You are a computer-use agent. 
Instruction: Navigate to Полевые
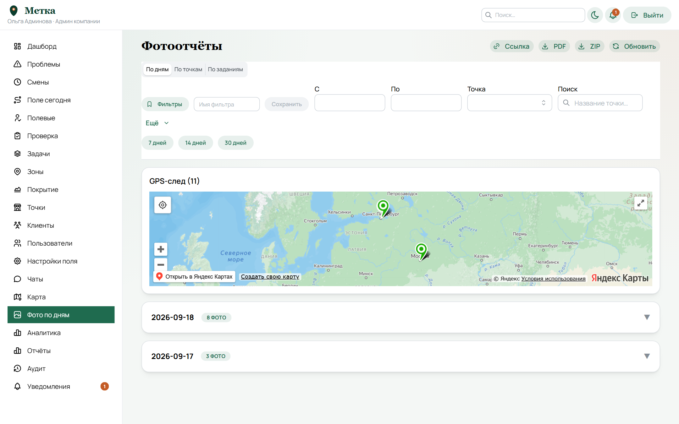coord(61,118)
